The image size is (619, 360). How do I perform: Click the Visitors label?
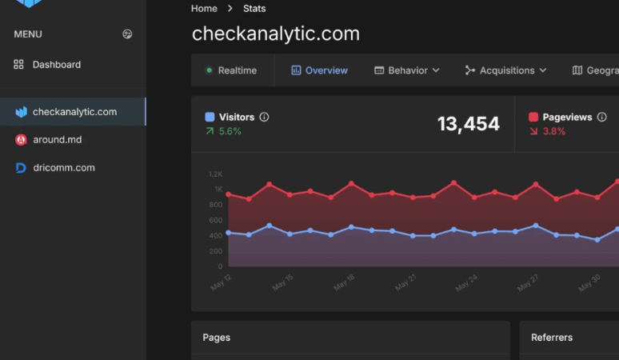[x=237, y=118]
